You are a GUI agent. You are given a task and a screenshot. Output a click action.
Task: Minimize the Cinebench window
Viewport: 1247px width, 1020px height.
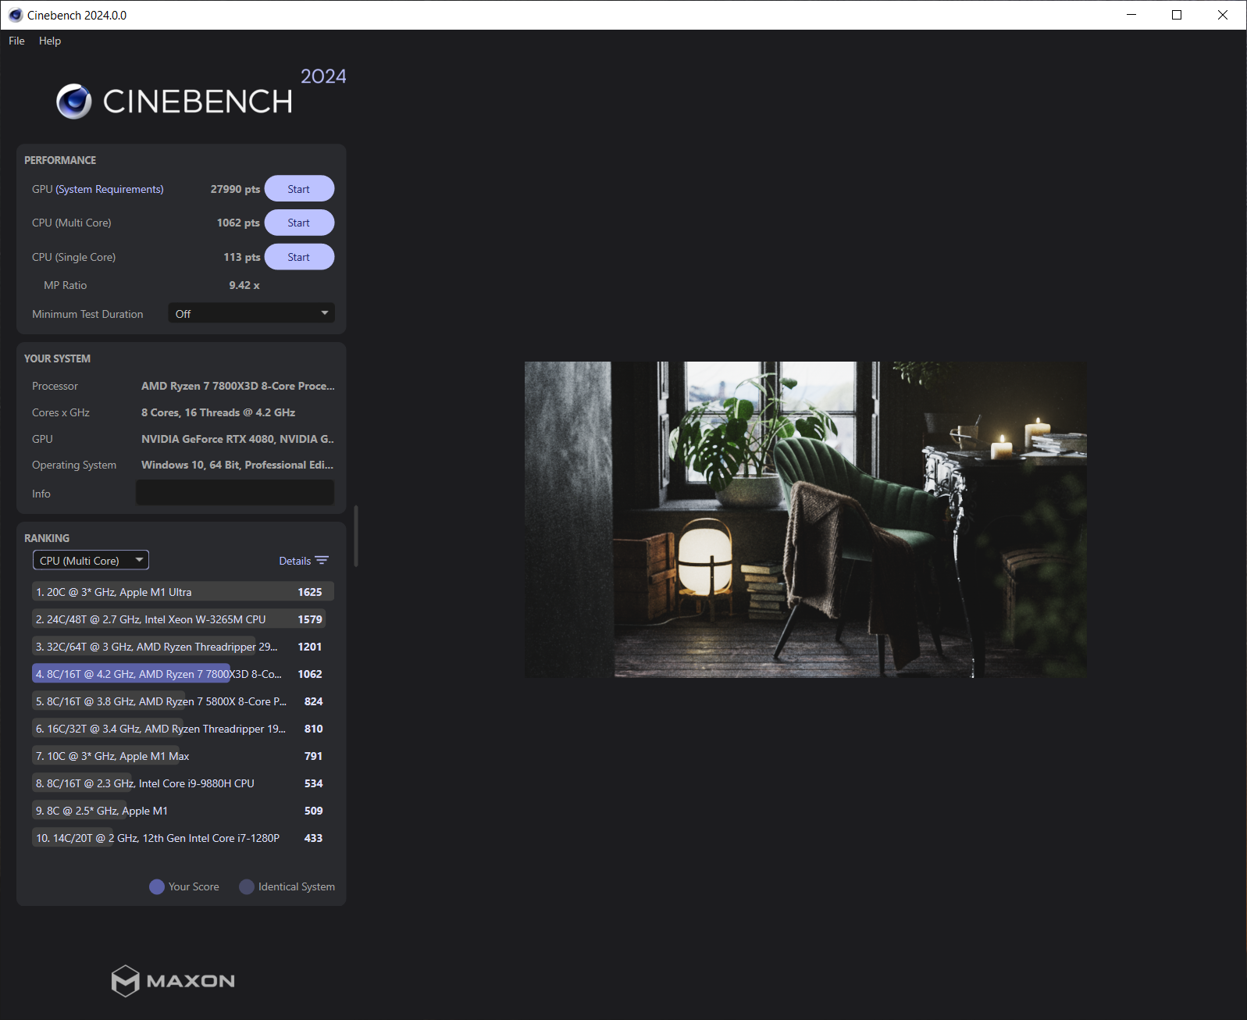click(x=1131, y=15)
